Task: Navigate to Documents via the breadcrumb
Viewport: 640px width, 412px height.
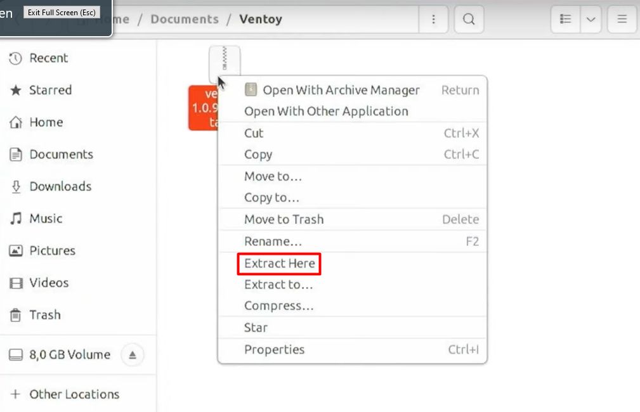Action: point(184,19)
